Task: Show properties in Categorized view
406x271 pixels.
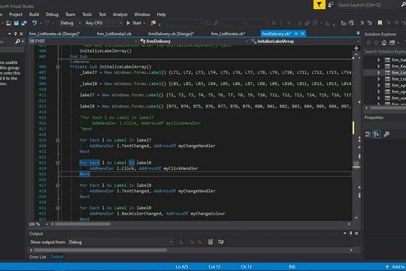Action: tap(368, 134)
